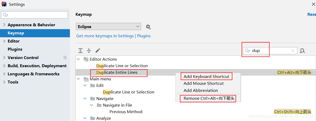Image resolution: width=316 pixels, height=121 pixels.
Task: Click the Ctrl+Alt+向下箭头 shortcut of Duplicate Entire Lines
Action: coord(294,72)
